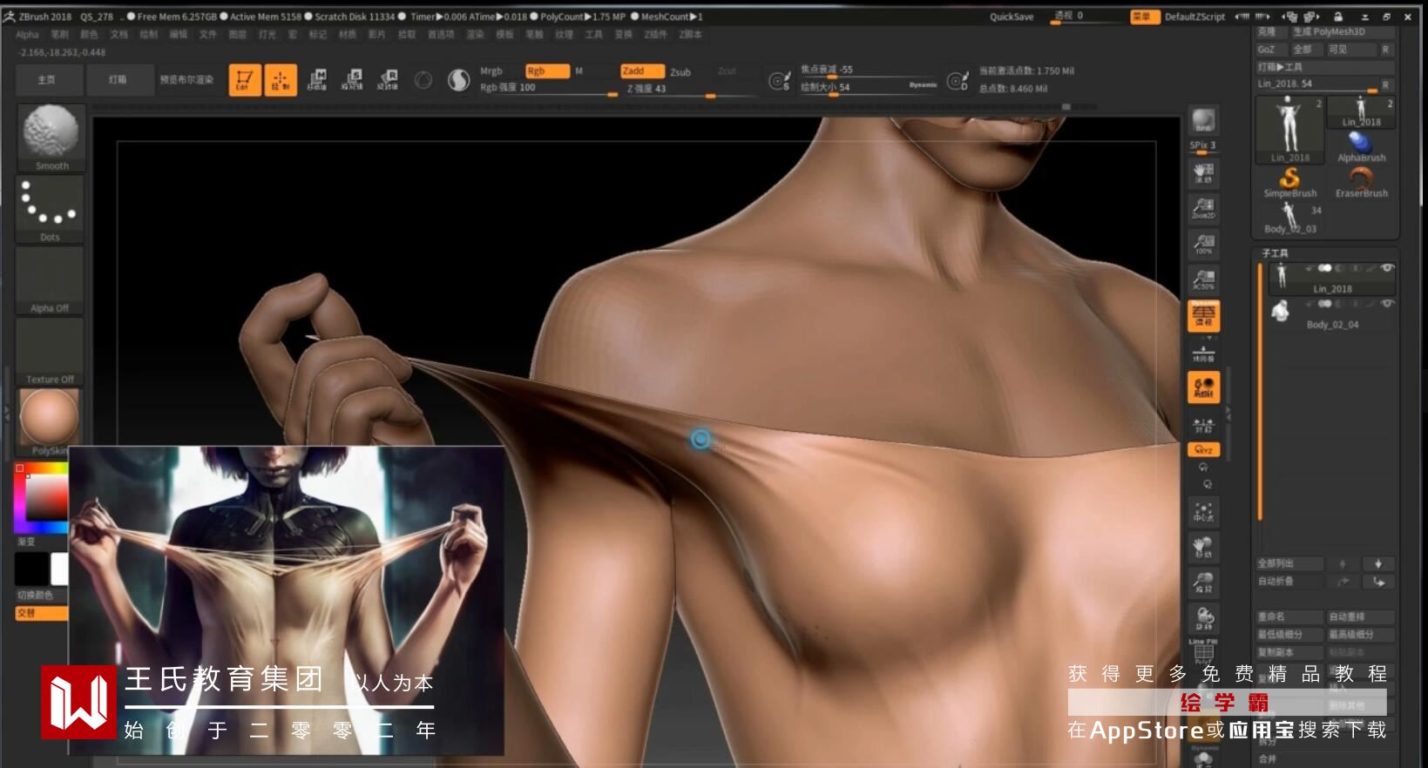Select the Scale (S) transform tool
Viewport: 1428px width, 768px height.
pyautogui.click(x=353, y=80)
